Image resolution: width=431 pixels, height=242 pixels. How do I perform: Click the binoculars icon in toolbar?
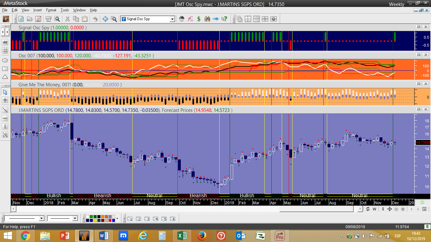pyautogui.click(x=207, y=19)
